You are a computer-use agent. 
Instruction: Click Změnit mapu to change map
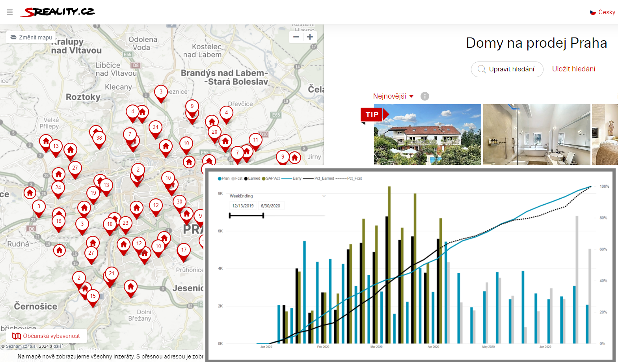31,37
